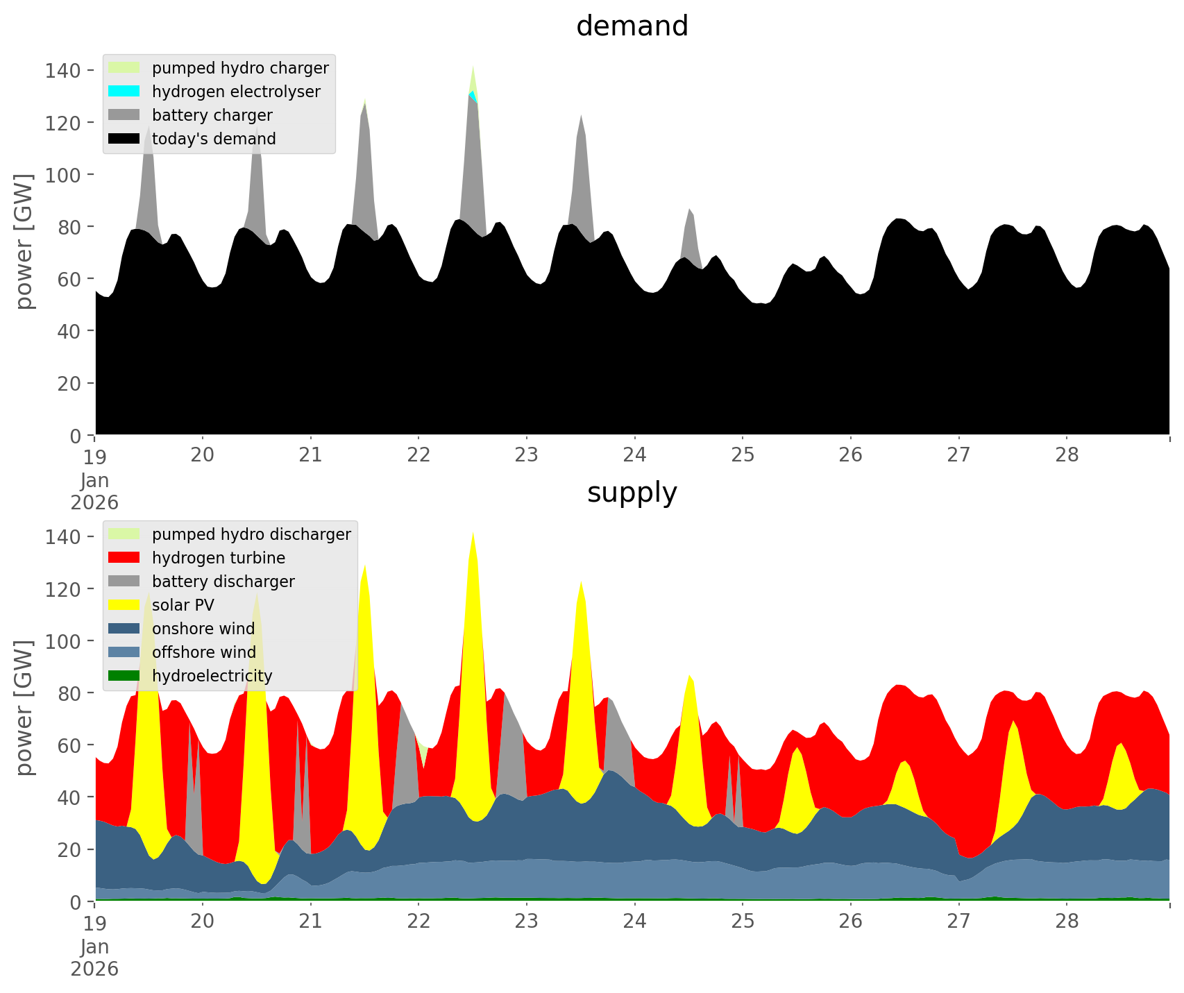Click the 60 tick label on supply y-axis
1184x993 pixels.
pyautogui.click(x=68, y=745)
